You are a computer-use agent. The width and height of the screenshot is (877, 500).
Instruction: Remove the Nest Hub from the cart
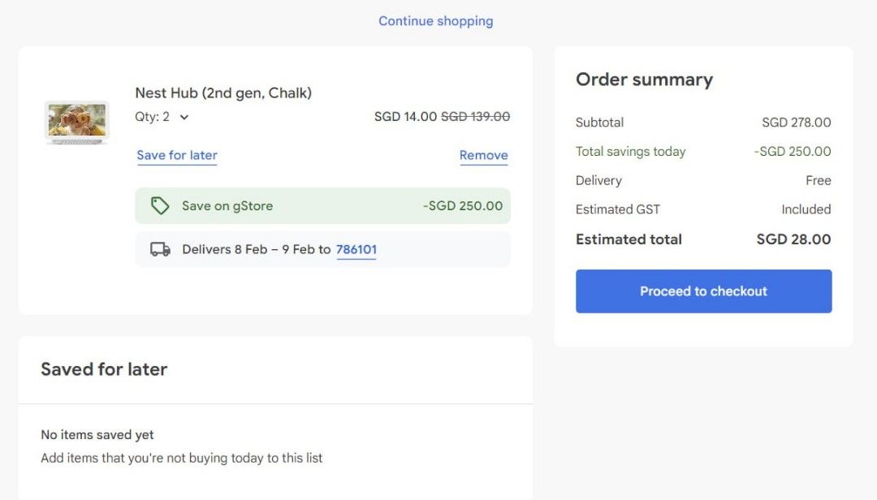pyautogui.click(x=483, y=155)
